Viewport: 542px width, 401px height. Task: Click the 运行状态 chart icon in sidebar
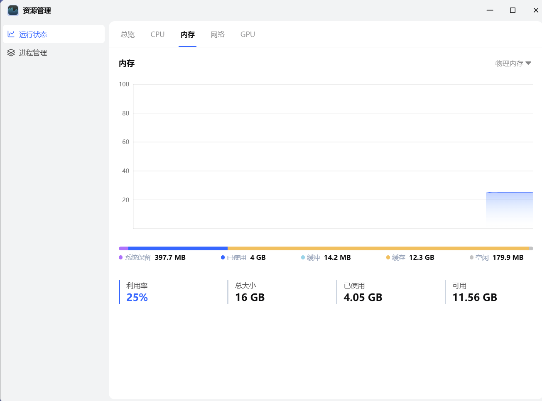click(11, 34)
